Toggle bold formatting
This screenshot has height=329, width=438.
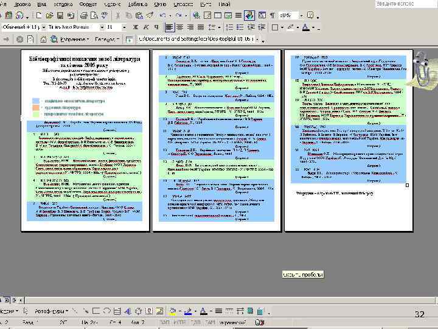[136, 27]
